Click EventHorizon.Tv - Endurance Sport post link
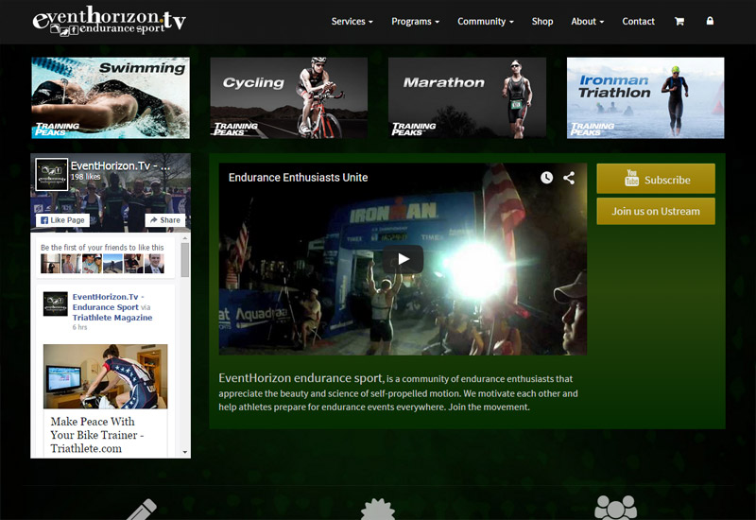This screenshot has height=520, width=756. pos(108,302)
